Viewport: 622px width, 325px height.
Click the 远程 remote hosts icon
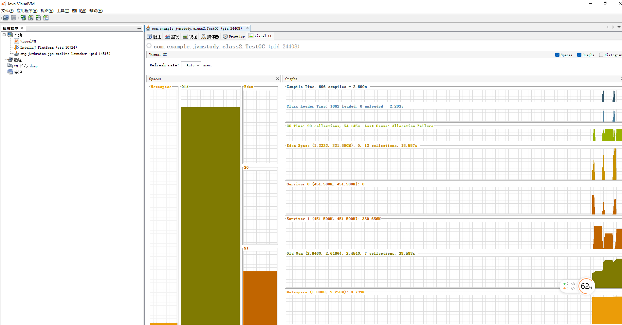pos(10,60)
